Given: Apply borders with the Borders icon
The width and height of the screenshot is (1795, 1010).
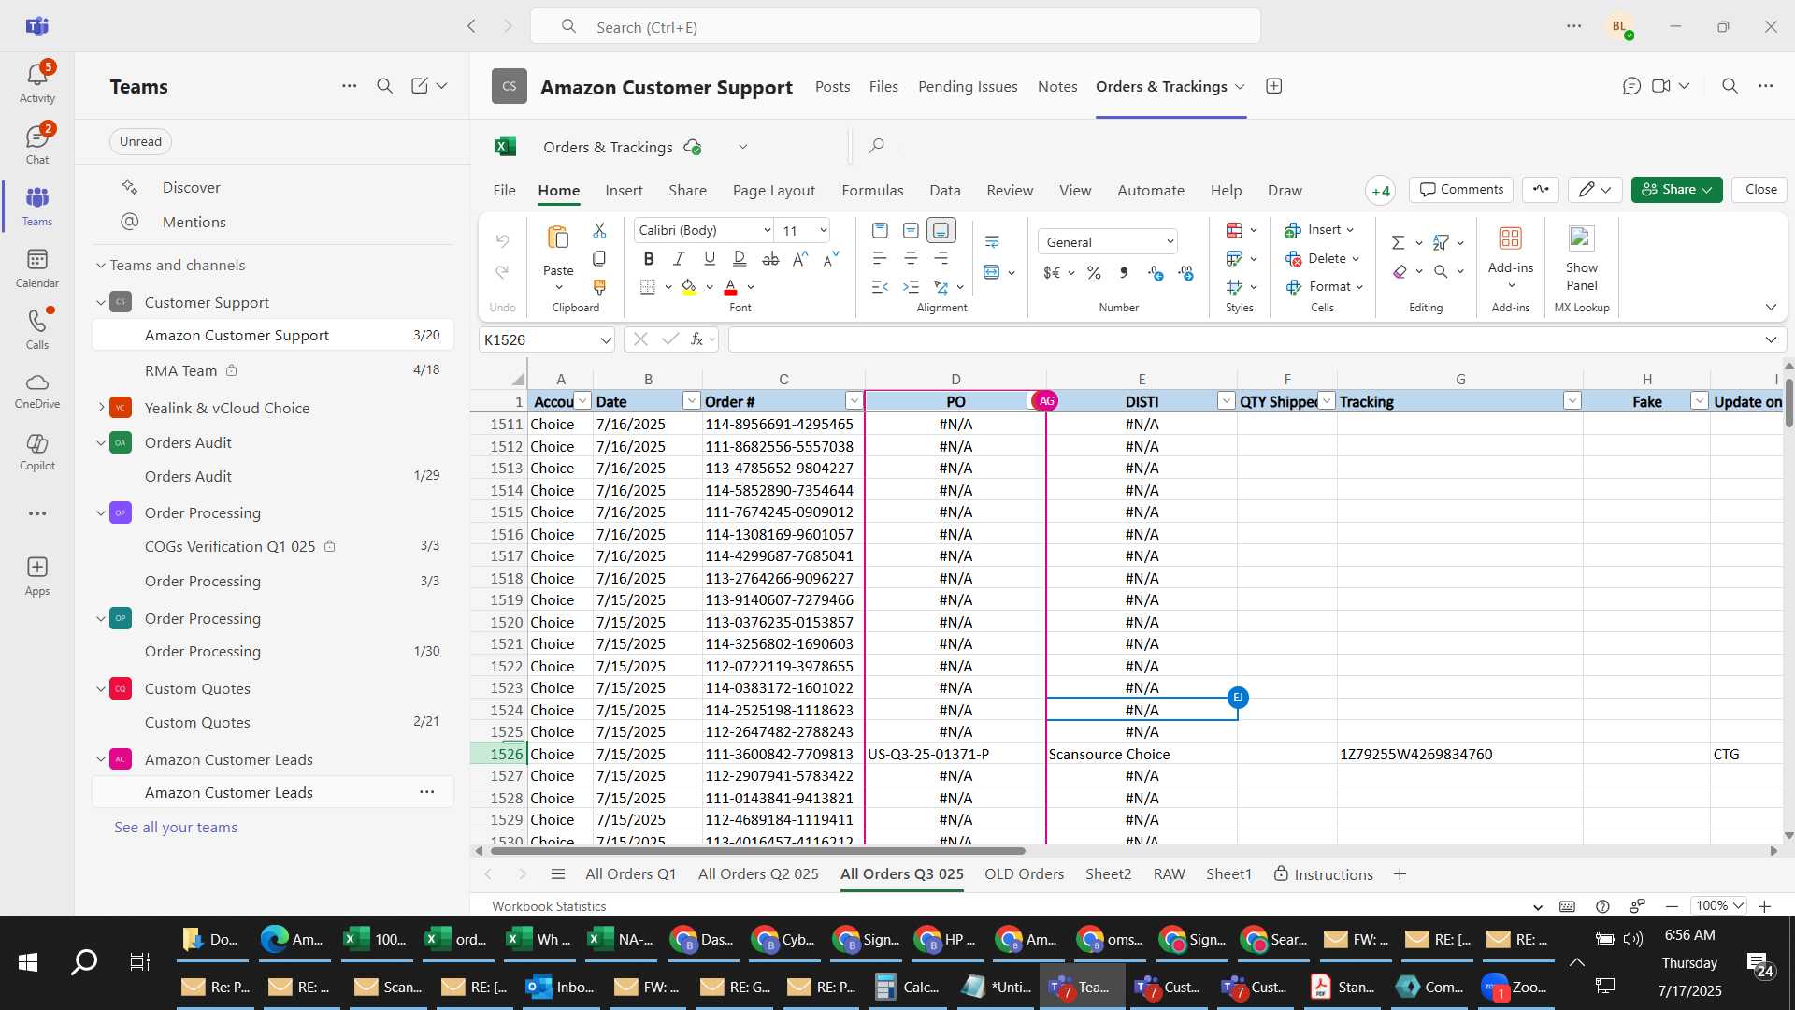Looking at the screenshot, I should 648,287.
